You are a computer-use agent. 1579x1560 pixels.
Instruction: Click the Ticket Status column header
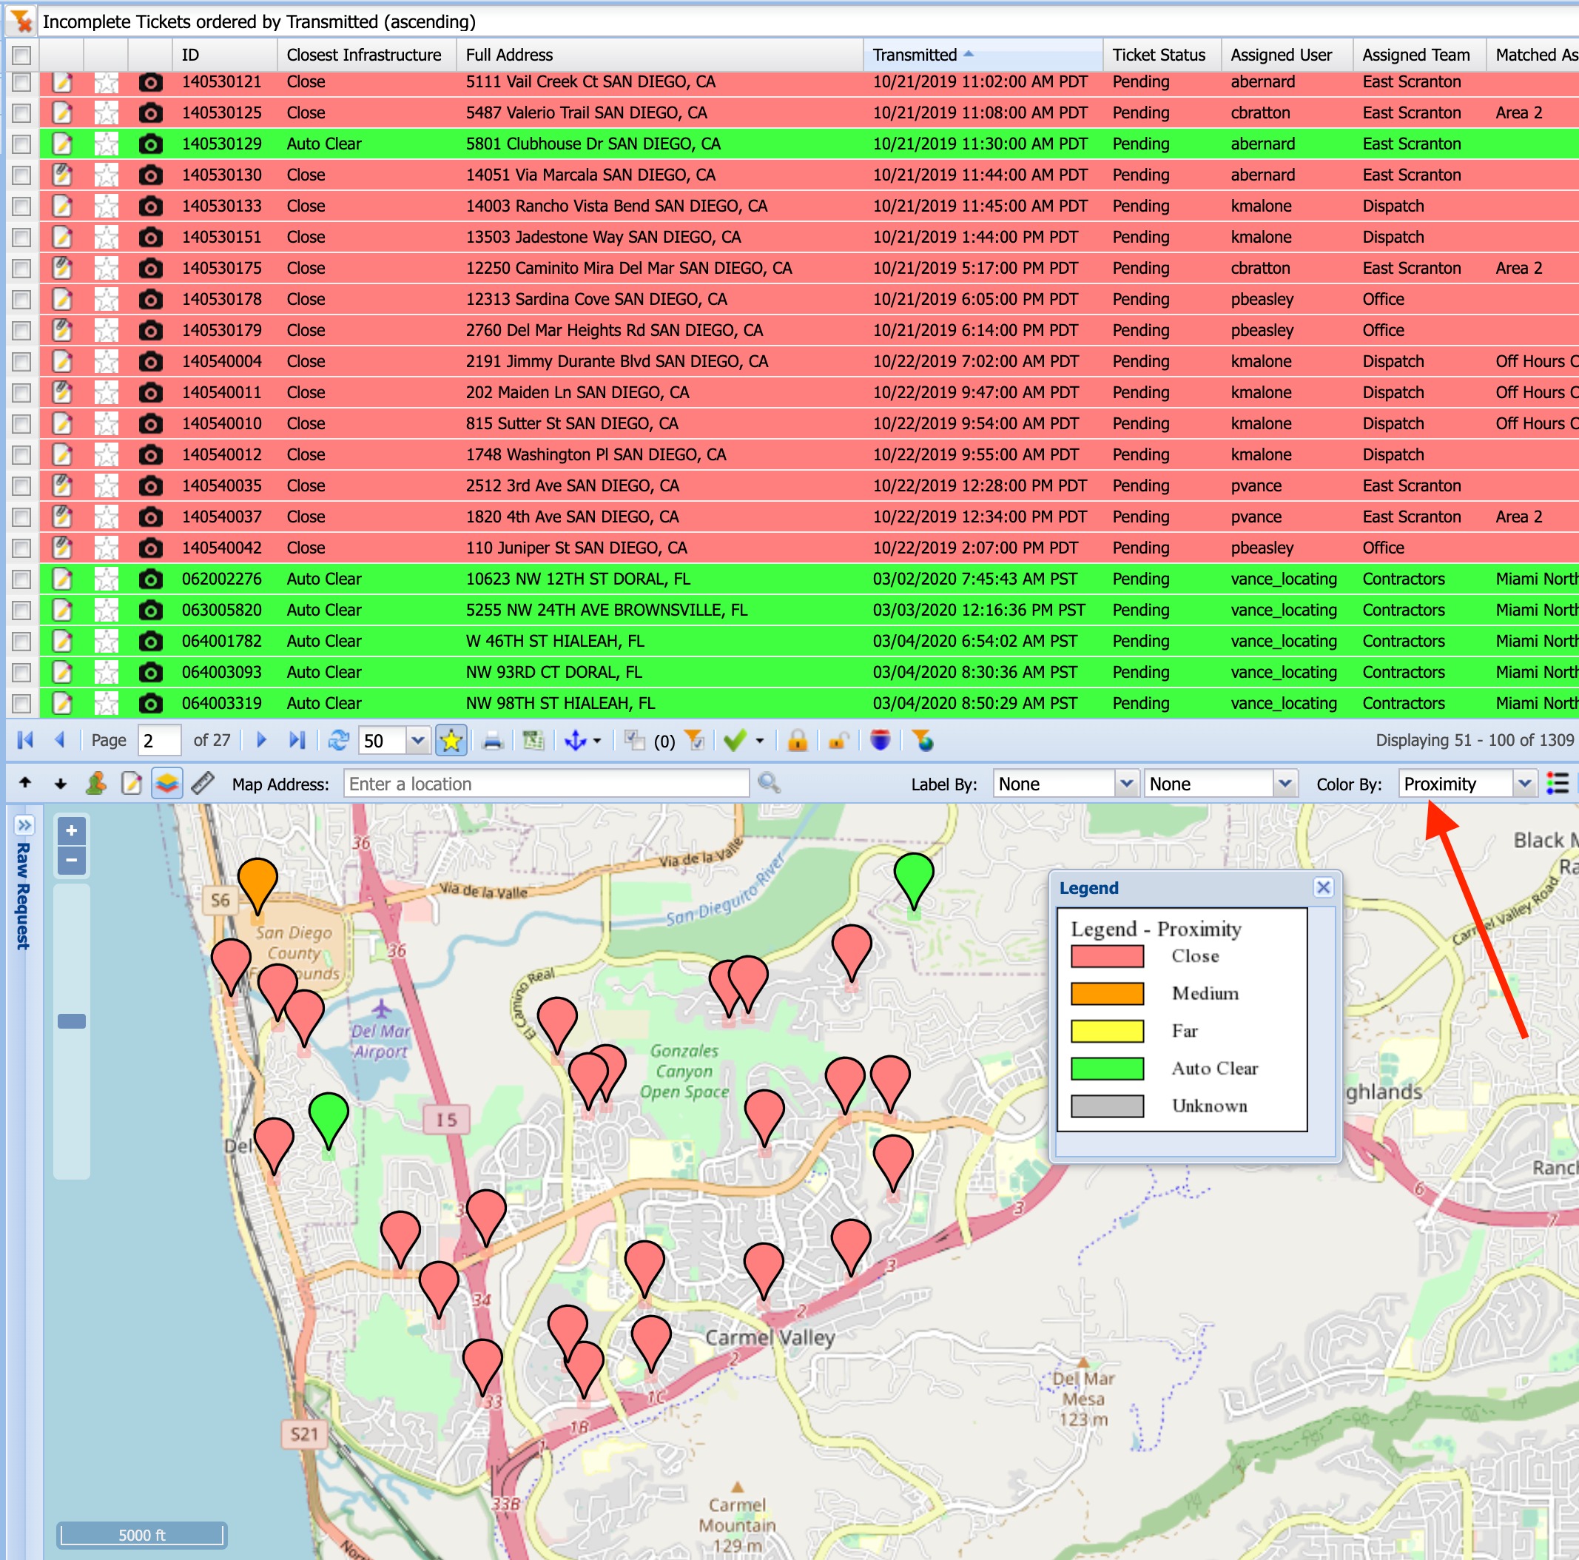point(1158,55)
